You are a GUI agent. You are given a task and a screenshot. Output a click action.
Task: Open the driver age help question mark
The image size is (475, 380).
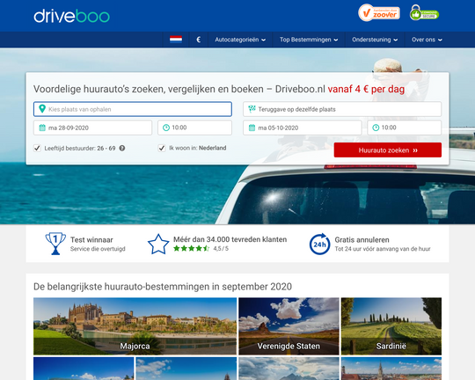point(122,148)
